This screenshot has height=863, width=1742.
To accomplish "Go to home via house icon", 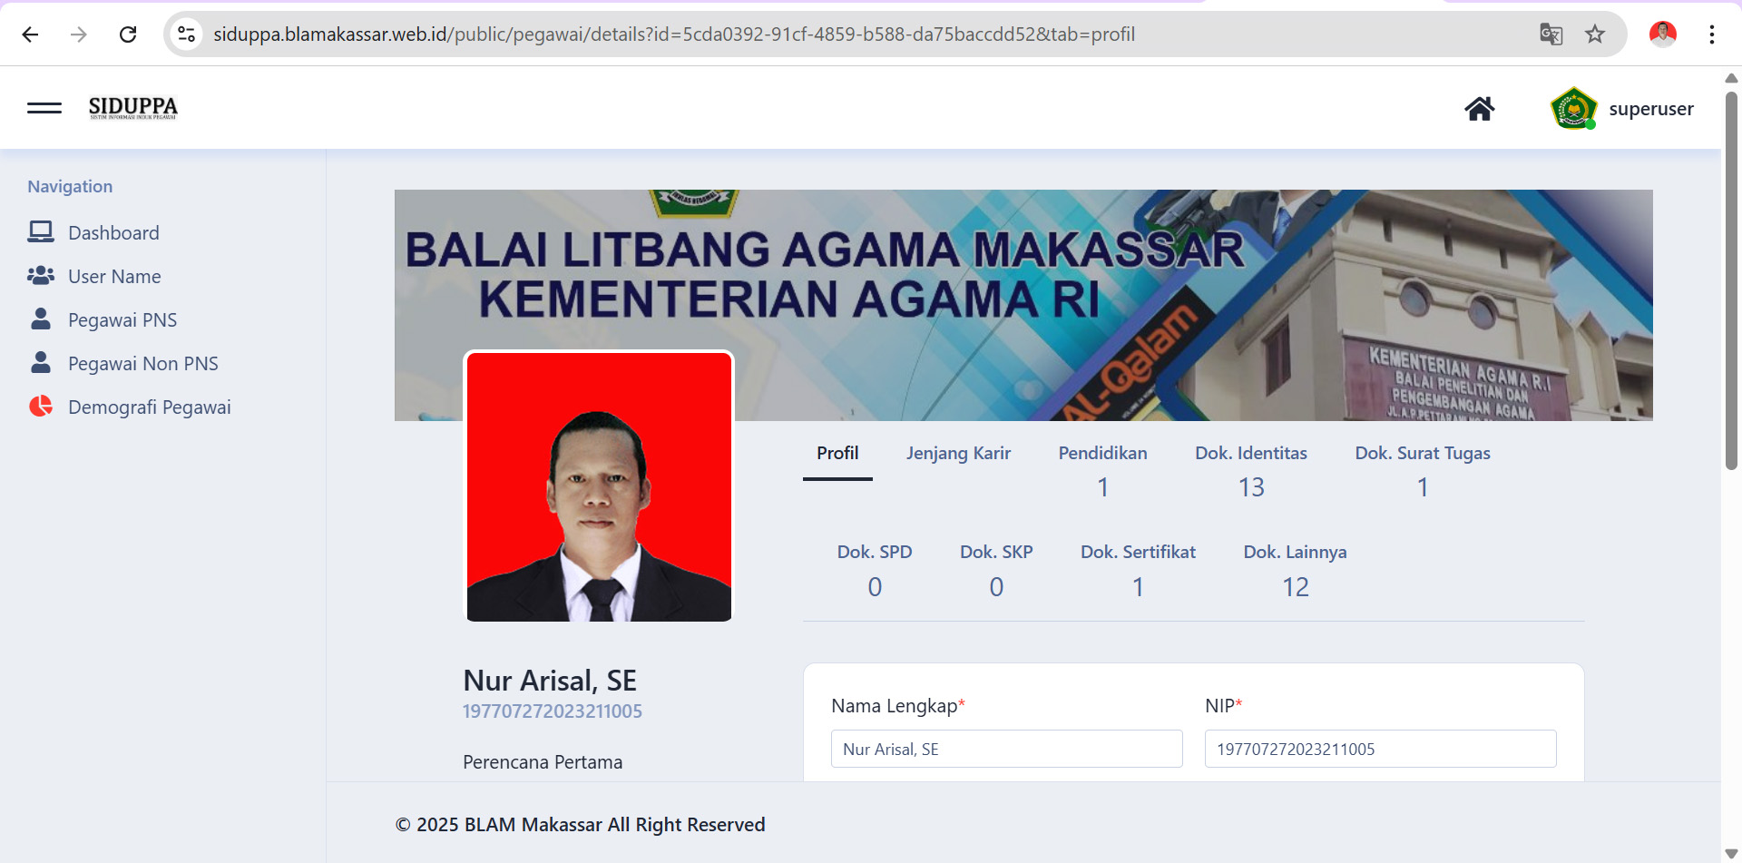I will point(1480,109).
